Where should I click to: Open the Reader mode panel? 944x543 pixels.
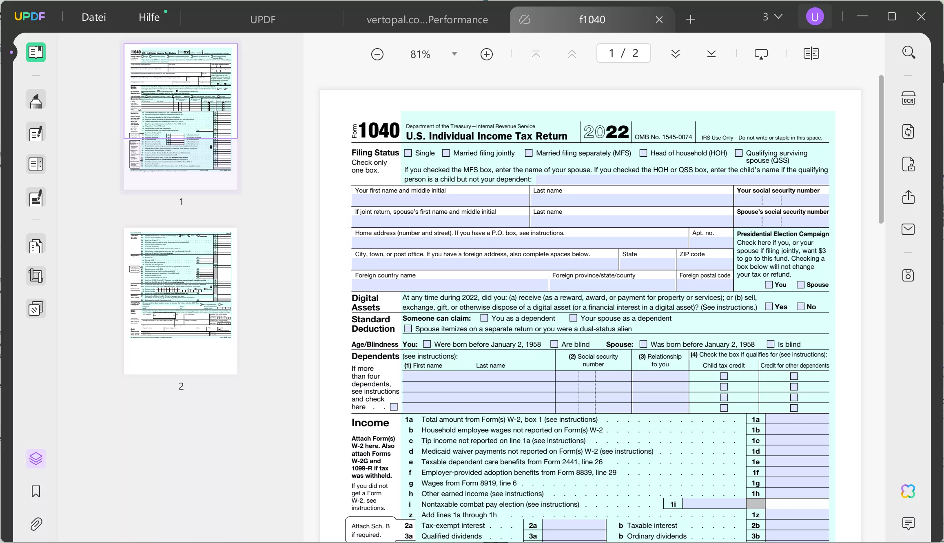point(36,52)
